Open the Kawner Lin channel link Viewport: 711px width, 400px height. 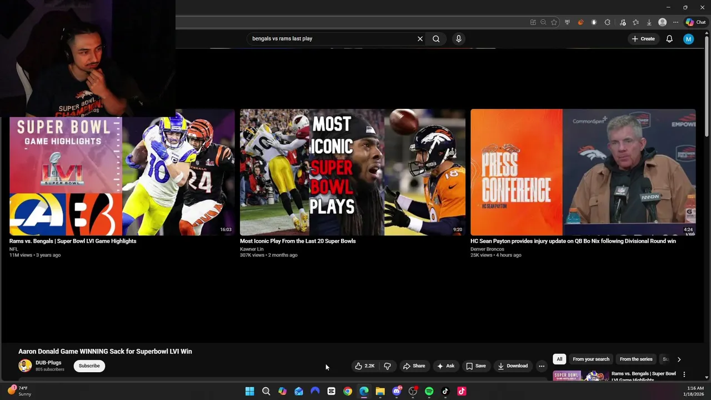point(252,249)
